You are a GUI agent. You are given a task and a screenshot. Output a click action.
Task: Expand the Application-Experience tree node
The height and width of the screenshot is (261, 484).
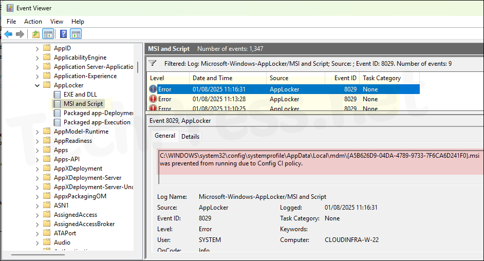38,76
